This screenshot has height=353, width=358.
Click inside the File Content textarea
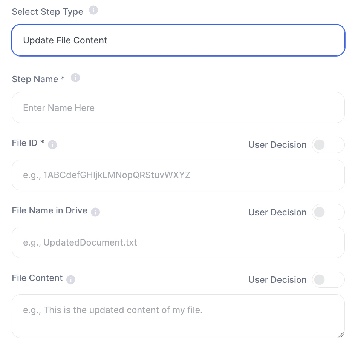(x=178, y=316)
